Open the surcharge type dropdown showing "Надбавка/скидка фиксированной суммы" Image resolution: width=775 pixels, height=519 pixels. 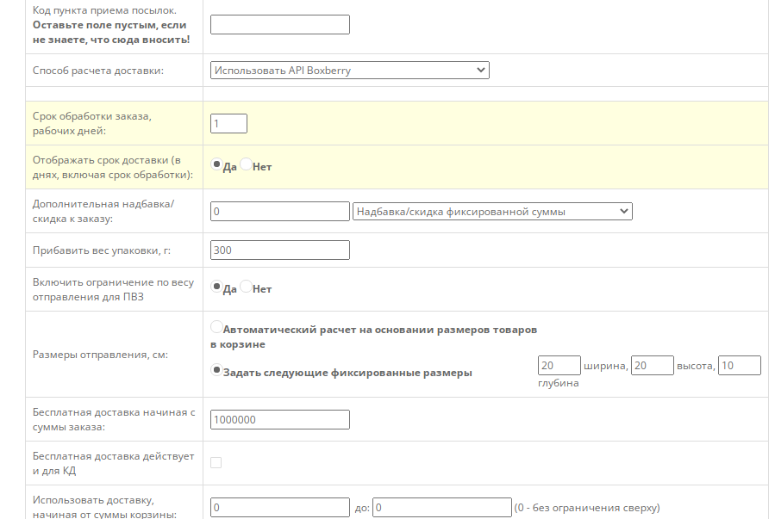tap(491, 211)
